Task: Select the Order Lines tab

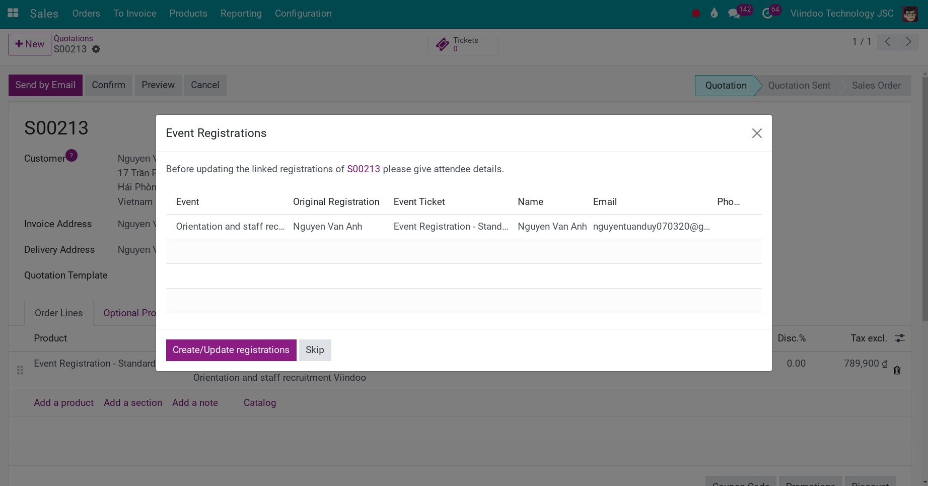Action: pyautogui.click(x=59, y=313)
